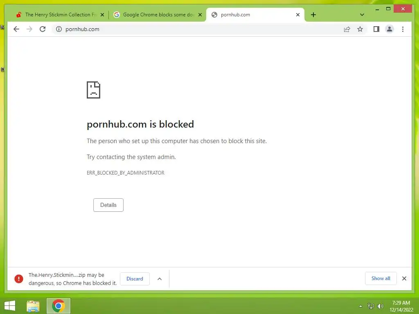
Task: Close the pornhub.com tab
Action: [x=298, y=15]
